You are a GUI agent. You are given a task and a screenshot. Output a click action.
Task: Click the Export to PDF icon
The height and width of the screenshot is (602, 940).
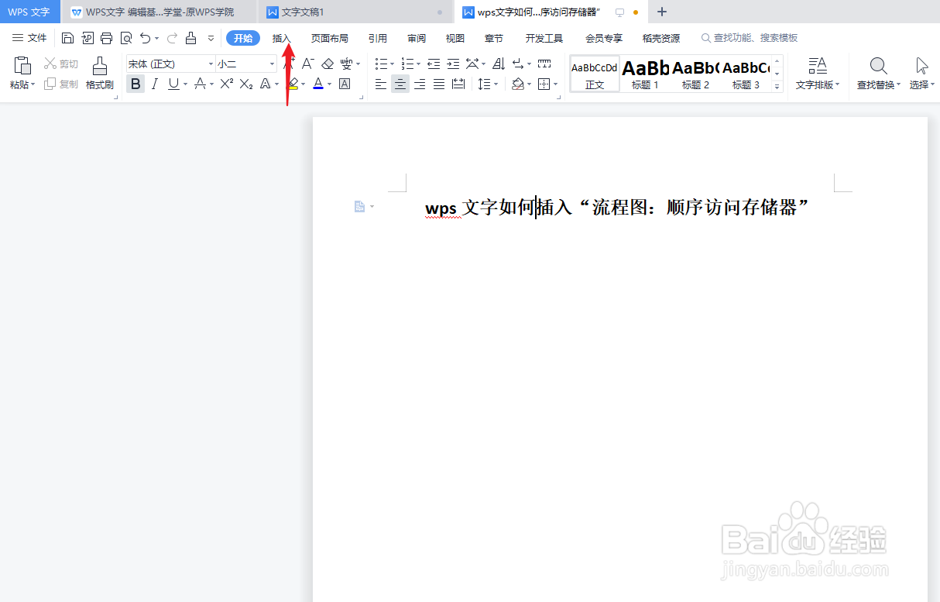pos(87,38)
